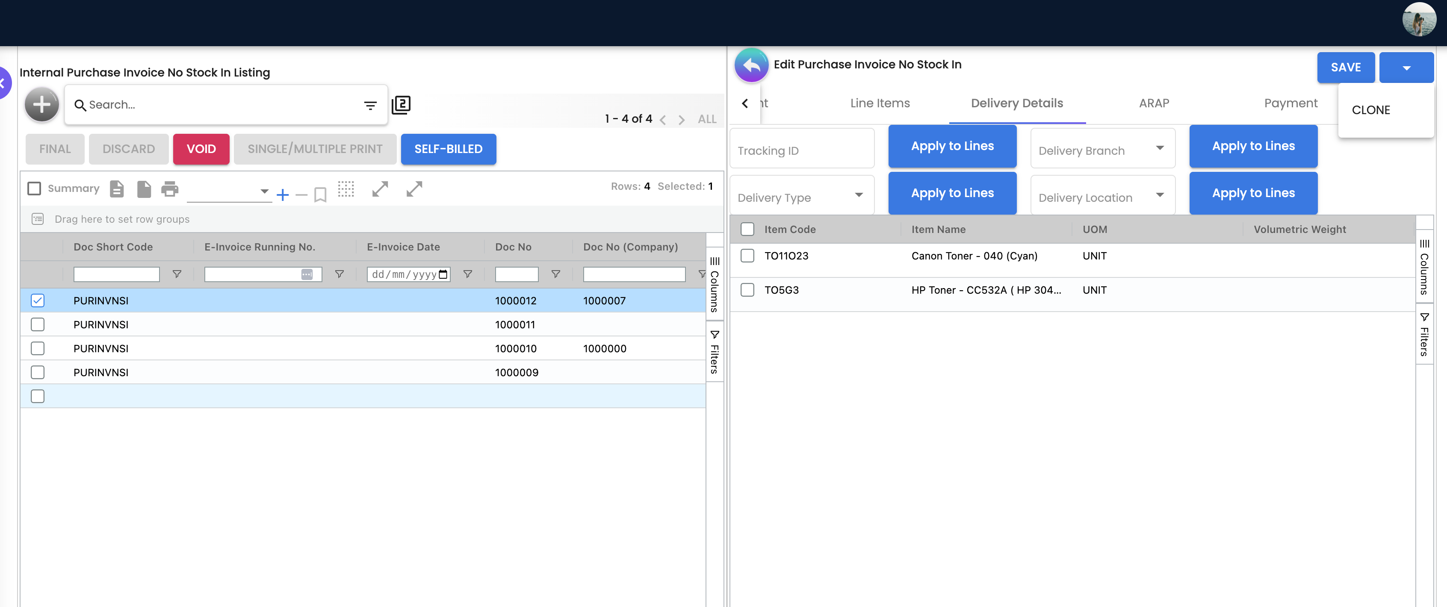Check the TO5G3 item row
The width and height of the screenshot is (1447, 607).
(x=747, y=290)
